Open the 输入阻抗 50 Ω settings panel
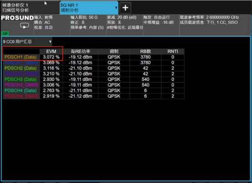 coord(88,25)
